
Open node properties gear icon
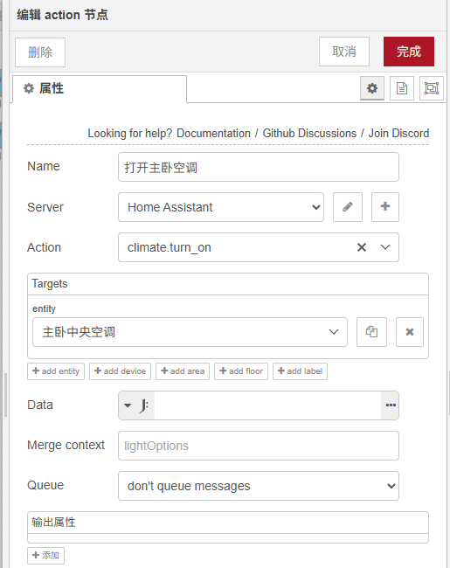[372, 88]
